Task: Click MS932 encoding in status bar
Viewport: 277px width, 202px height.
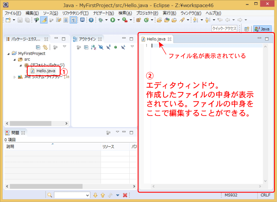Action: pos(231,195)
